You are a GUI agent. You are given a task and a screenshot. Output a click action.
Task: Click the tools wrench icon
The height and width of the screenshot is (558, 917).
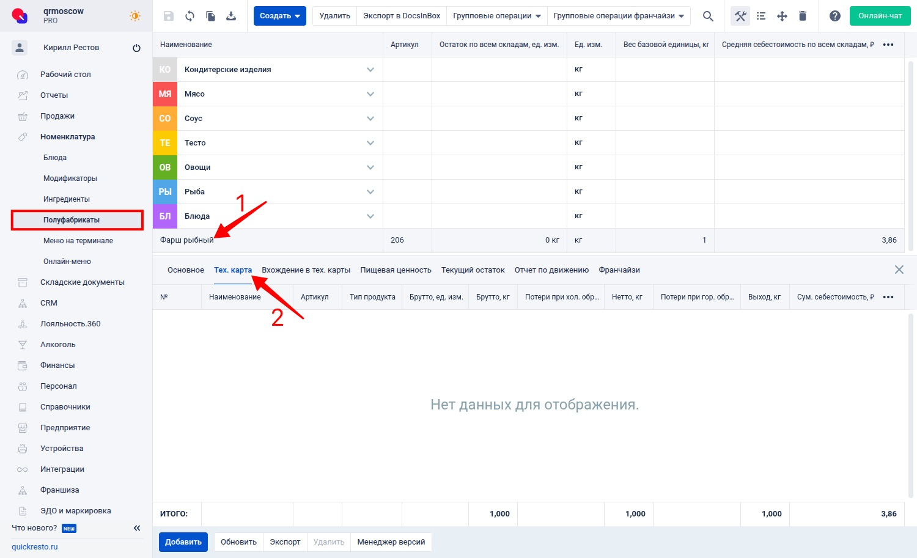[x=740, y=16]
